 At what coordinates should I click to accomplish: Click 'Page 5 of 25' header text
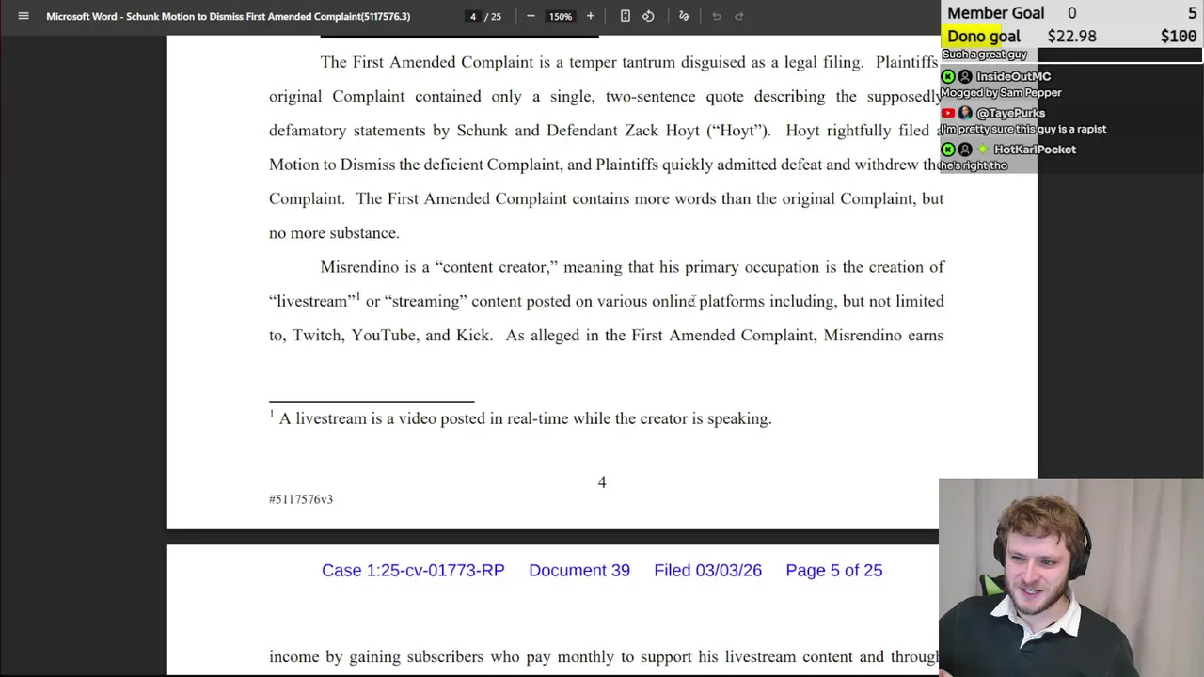pyautogui.click(x=834, y=570)
